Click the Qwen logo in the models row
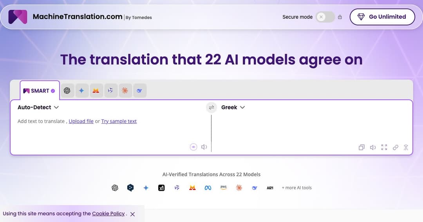 pos(177,188)
